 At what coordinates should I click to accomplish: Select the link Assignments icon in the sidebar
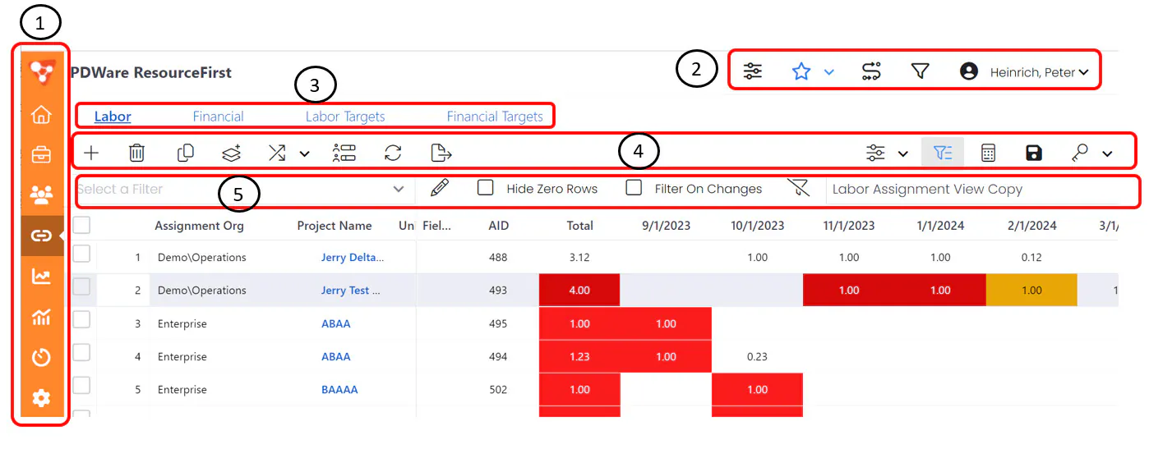[41, 236]
